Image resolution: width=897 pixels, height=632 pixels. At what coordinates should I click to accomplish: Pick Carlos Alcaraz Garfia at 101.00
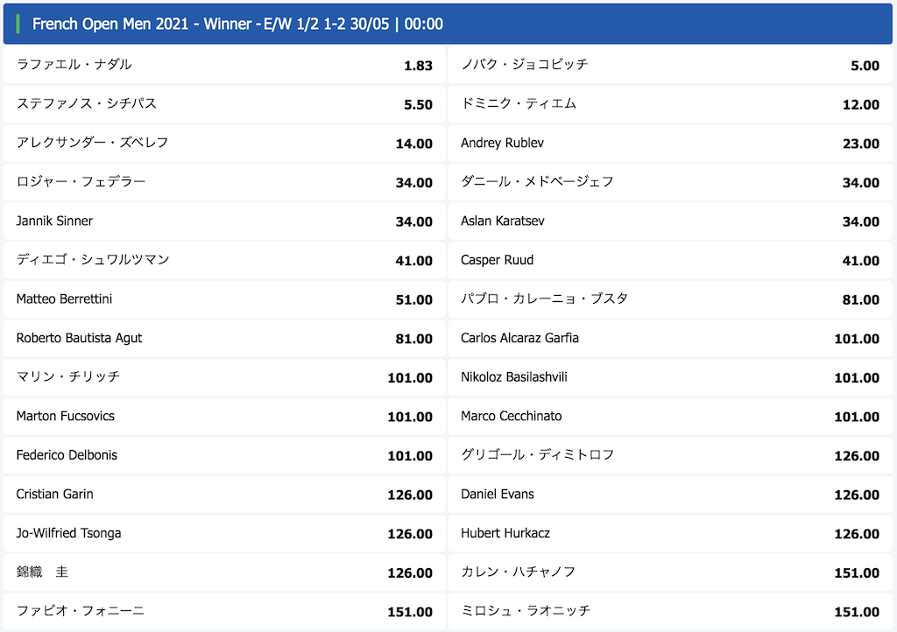point(670,338)
